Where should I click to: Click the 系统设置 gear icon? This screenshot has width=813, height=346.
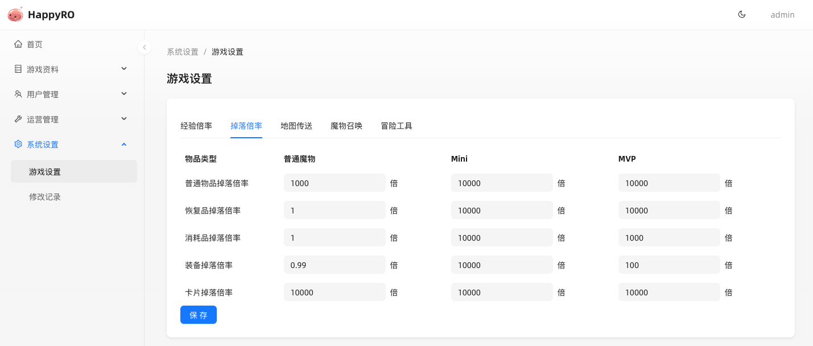click(18, 144)
